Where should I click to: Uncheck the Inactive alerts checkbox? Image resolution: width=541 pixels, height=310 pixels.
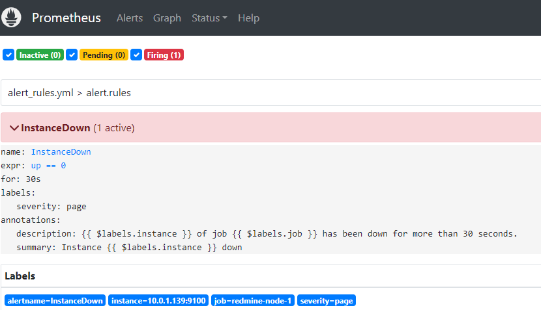8,55
